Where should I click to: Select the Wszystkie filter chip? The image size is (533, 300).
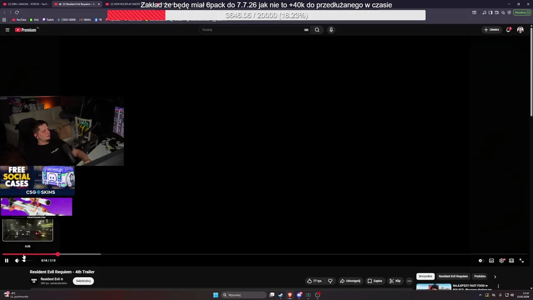(426, 276)
